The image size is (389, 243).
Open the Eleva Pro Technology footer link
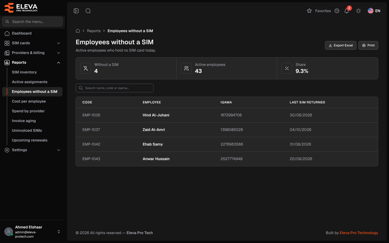[x=359, y=233]
